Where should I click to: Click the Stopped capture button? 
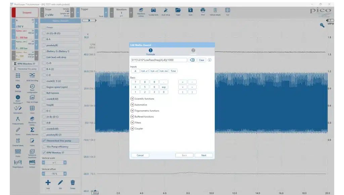click(x=25, y=12)
